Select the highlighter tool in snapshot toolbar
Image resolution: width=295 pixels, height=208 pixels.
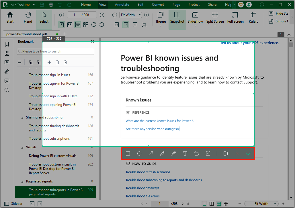click(174, 153)
